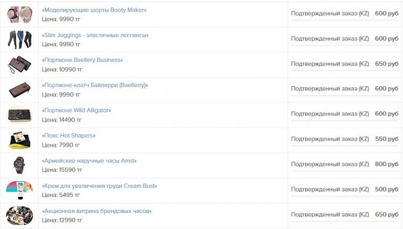The image size is (403, 229).
Task: Click the «Портмоне Baellery Business» title
Action: (x=82, y=60)
